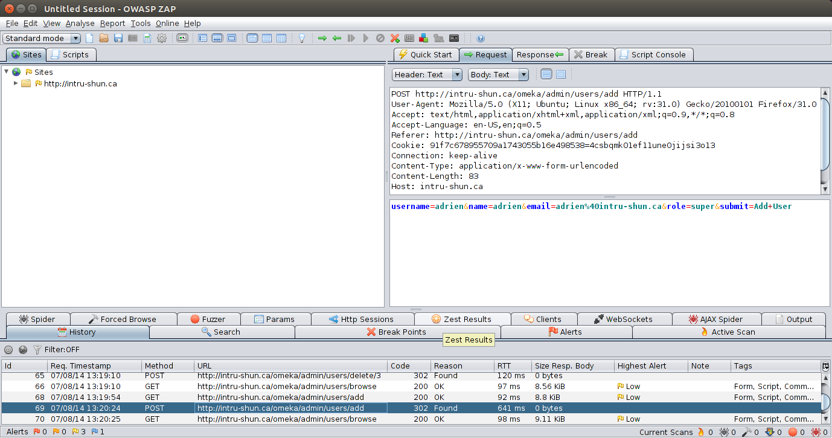Open the Body: Text dropdown
The height and width of the screenshot is (438, 832).
coord(499,74)
